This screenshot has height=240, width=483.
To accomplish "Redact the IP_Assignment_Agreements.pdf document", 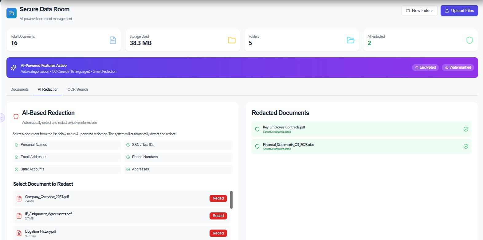I will 218,216.
